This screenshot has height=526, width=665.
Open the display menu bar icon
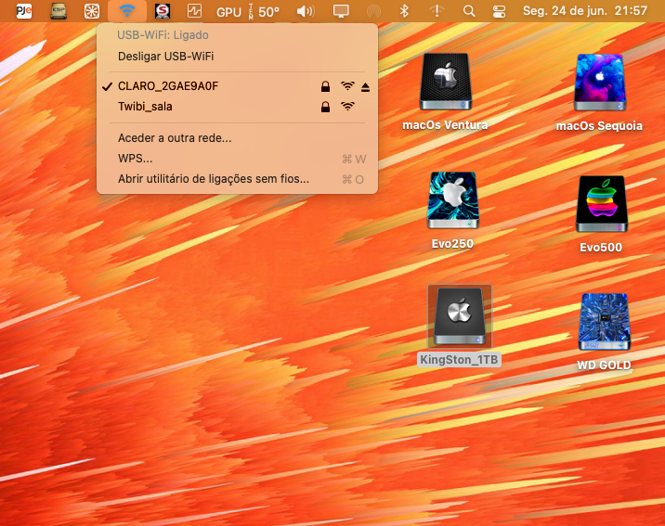[341, 11]
